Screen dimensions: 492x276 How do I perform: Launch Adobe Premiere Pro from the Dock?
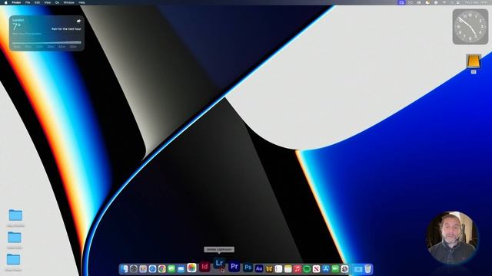(x=234, y=267)
